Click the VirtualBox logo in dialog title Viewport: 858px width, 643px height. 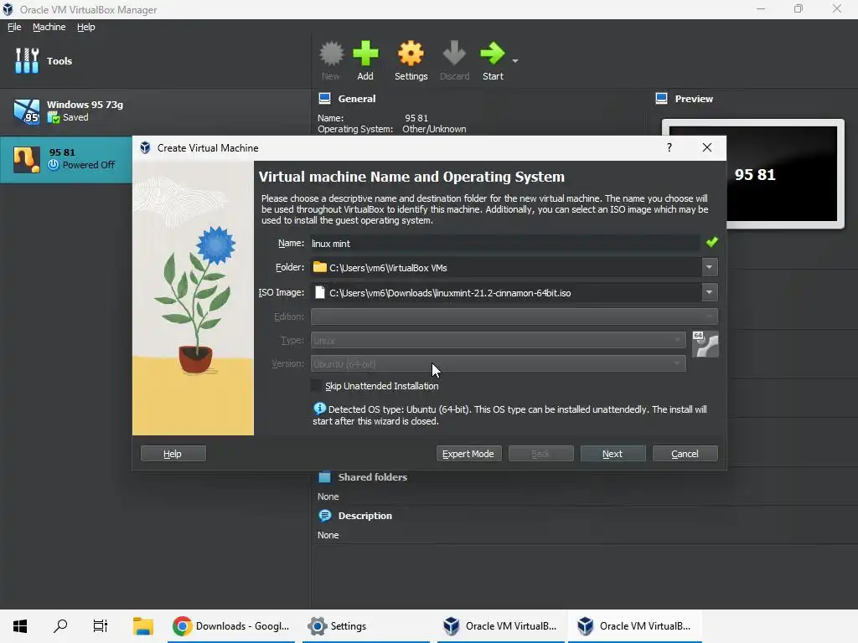pyautogui.click(x=145, y=147)
